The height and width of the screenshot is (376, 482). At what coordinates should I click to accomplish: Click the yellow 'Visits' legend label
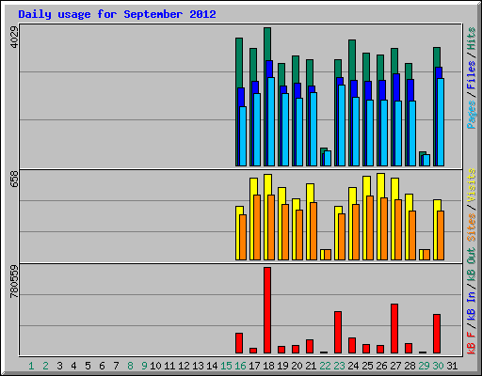471,185
